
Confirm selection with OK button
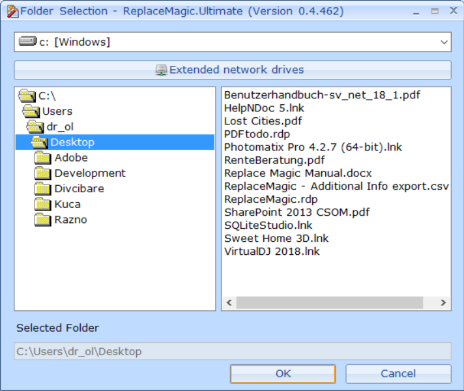coord(283,373)
